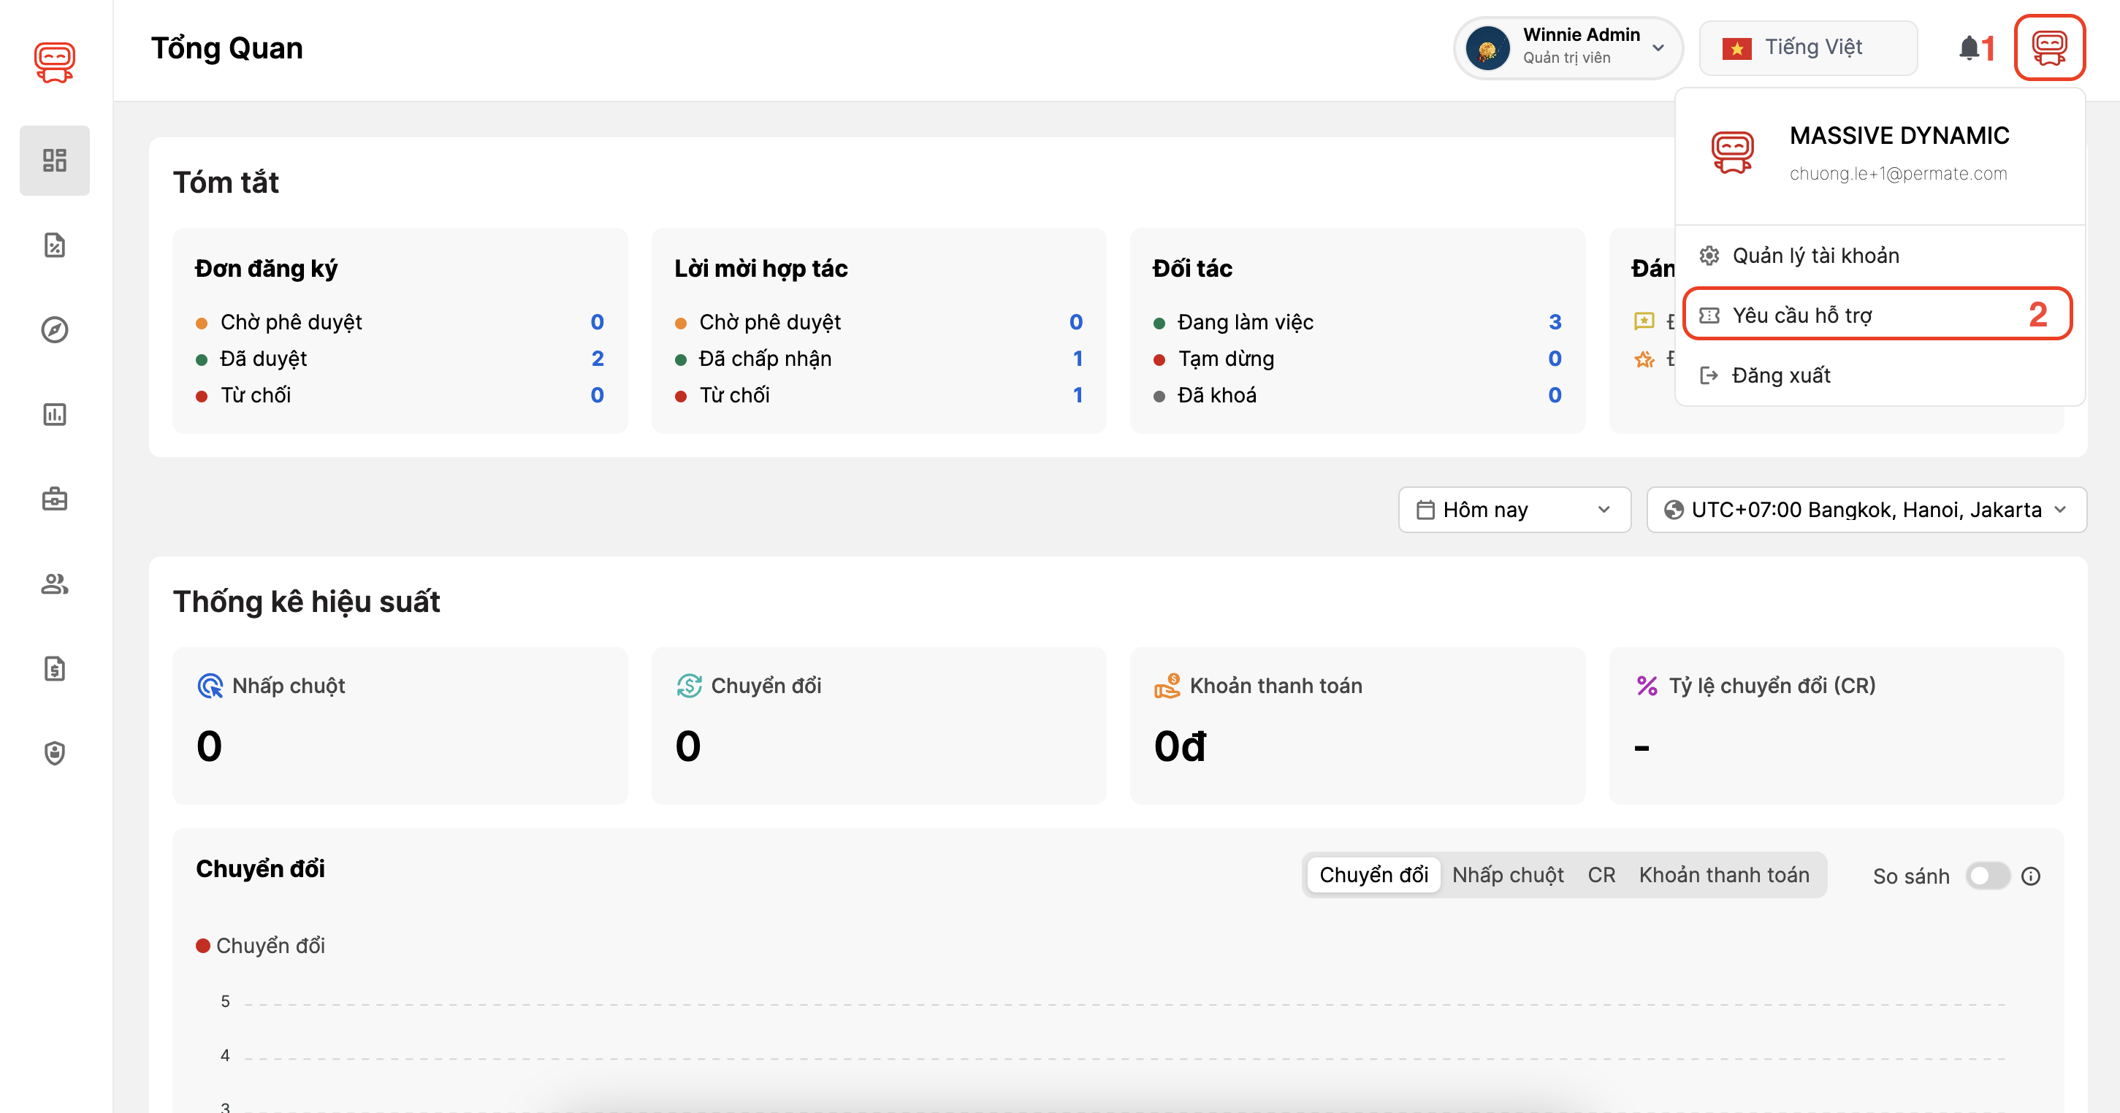Toggle the So sánh compare switch
The width and height of the screenshot is (2120, 1113).
(x=1988, y=876)
